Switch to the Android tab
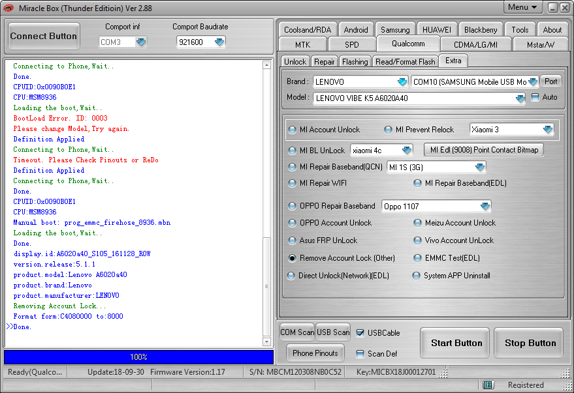 click(356, 29)
